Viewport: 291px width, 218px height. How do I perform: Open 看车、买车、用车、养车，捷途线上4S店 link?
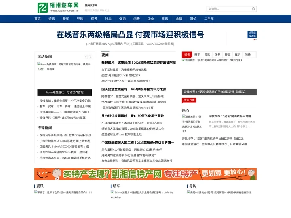click(65, 107)
